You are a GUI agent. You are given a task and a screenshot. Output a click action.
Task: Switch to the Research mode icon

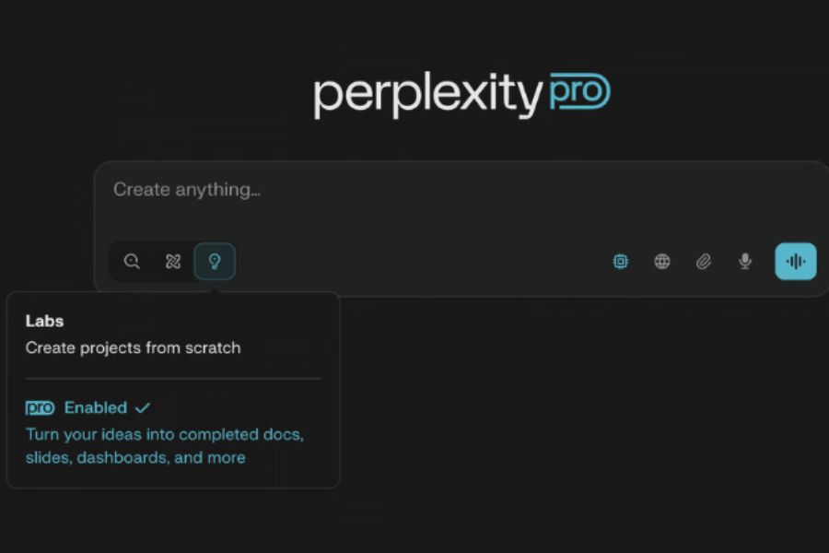pos(173,262)
